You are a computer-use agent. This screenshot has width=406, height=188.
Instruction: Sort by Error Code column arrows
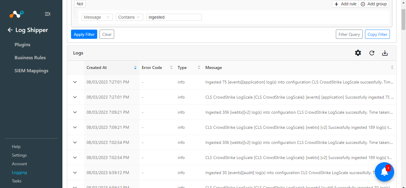(x=171, y=68)
